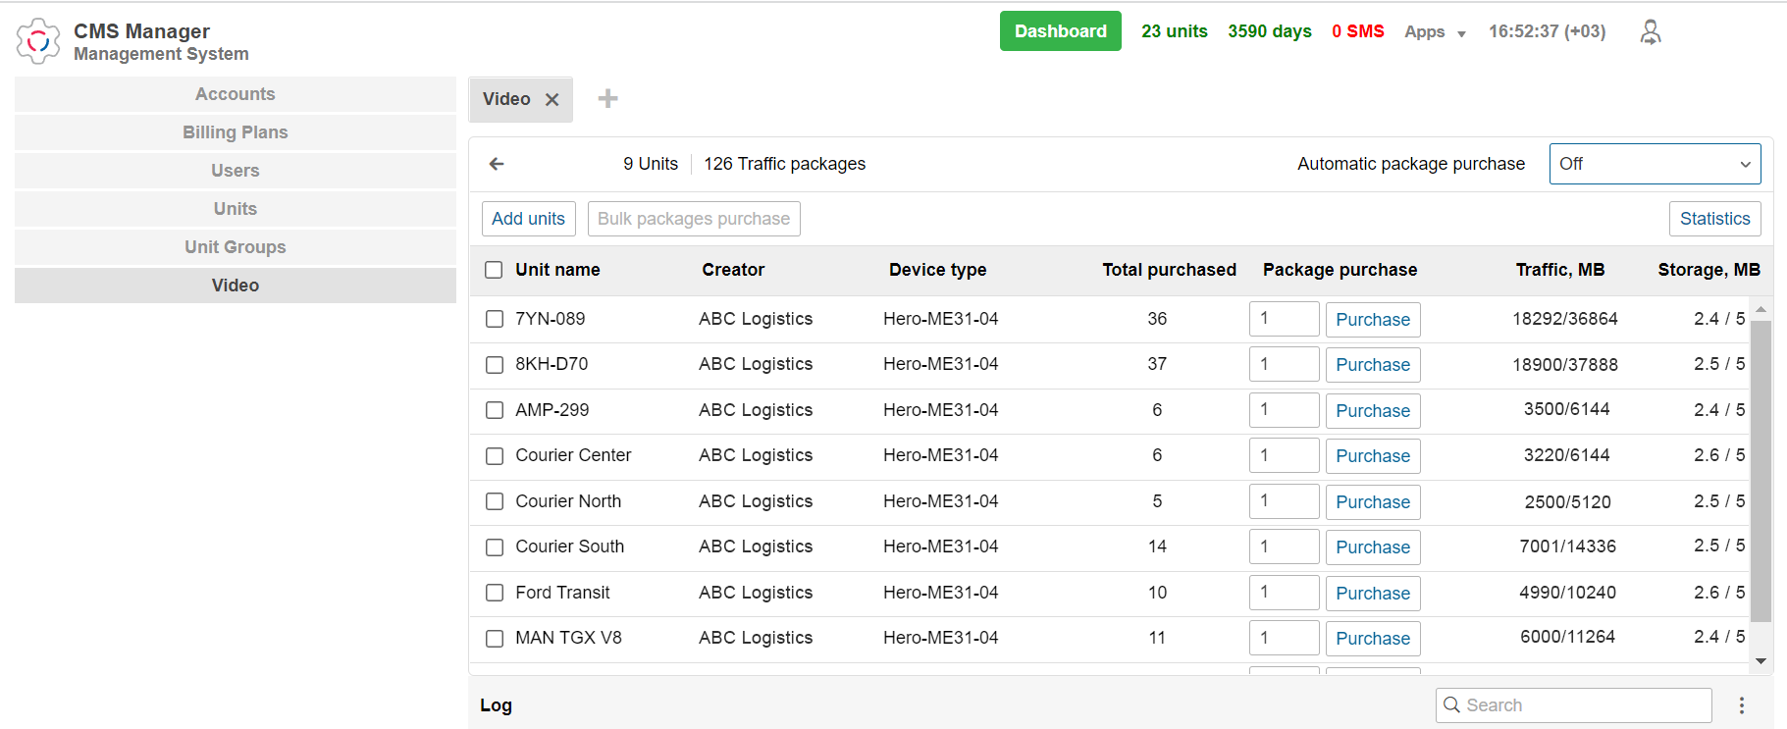1787x729 pixels.
Task: Click the magnifier icon in Log search
Action: pyautogui.click(x=1452, y=705)
